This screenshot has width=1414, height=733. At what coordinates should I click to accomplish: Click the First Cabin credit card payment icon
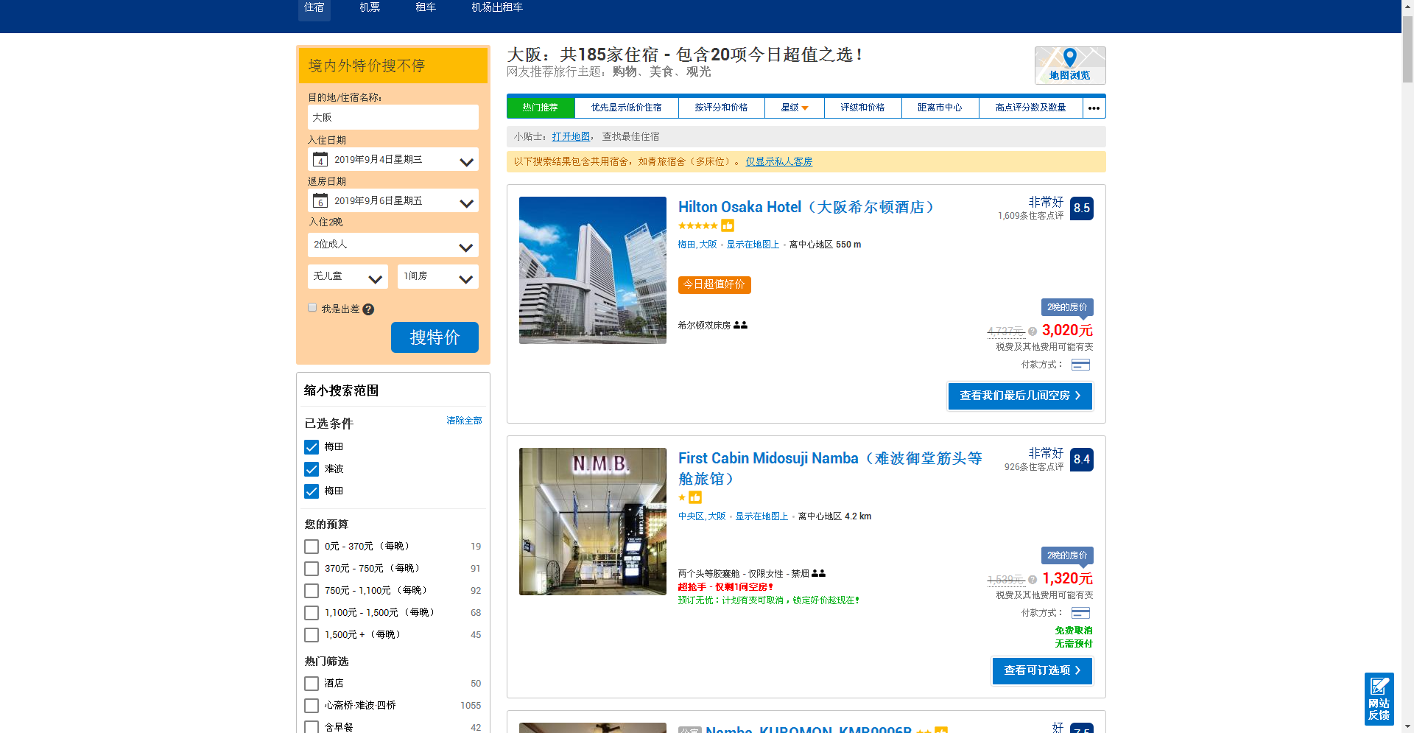pyautogui.click(x=1080, y=613)
